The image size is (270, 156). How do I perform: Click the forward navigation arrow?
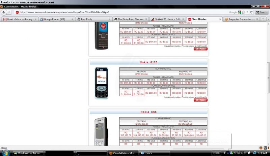click(9, 12)
